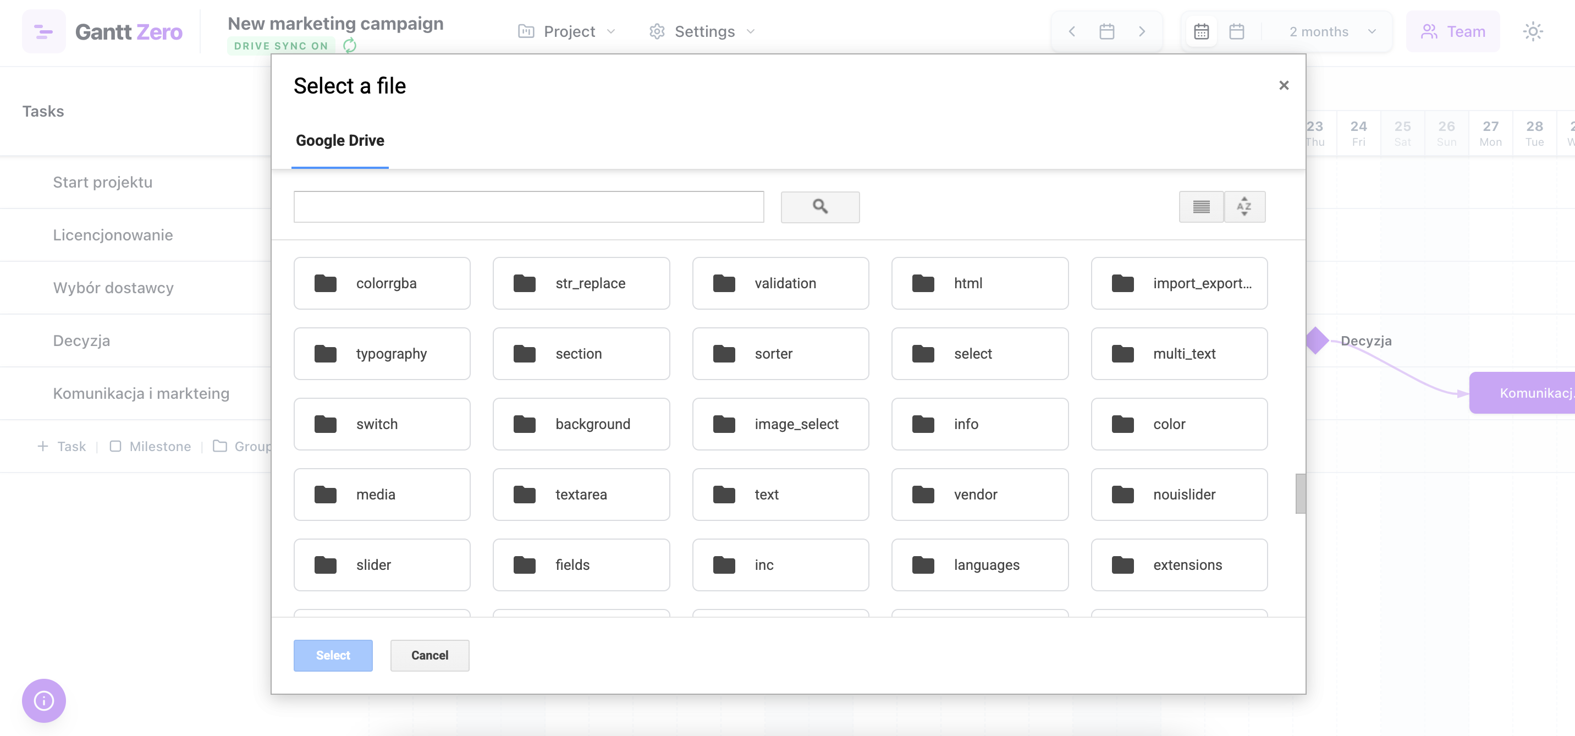Click the left calendar navigation arrow
Screen dimensions: 1575x736
click(x=1072, y=31)
